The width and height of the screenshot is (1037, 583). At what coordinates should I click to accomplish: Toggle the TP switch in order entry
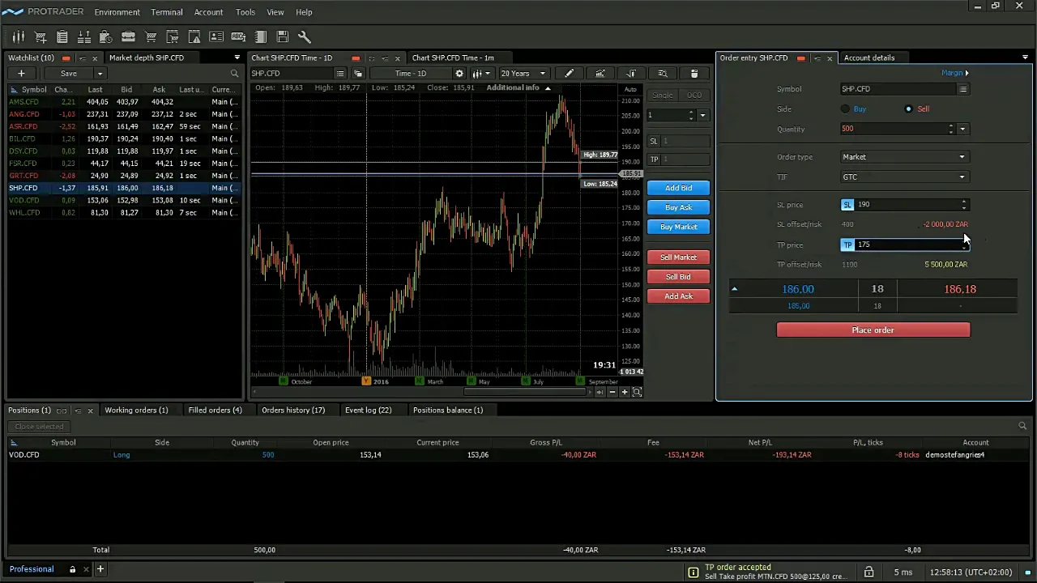[847, 245]
